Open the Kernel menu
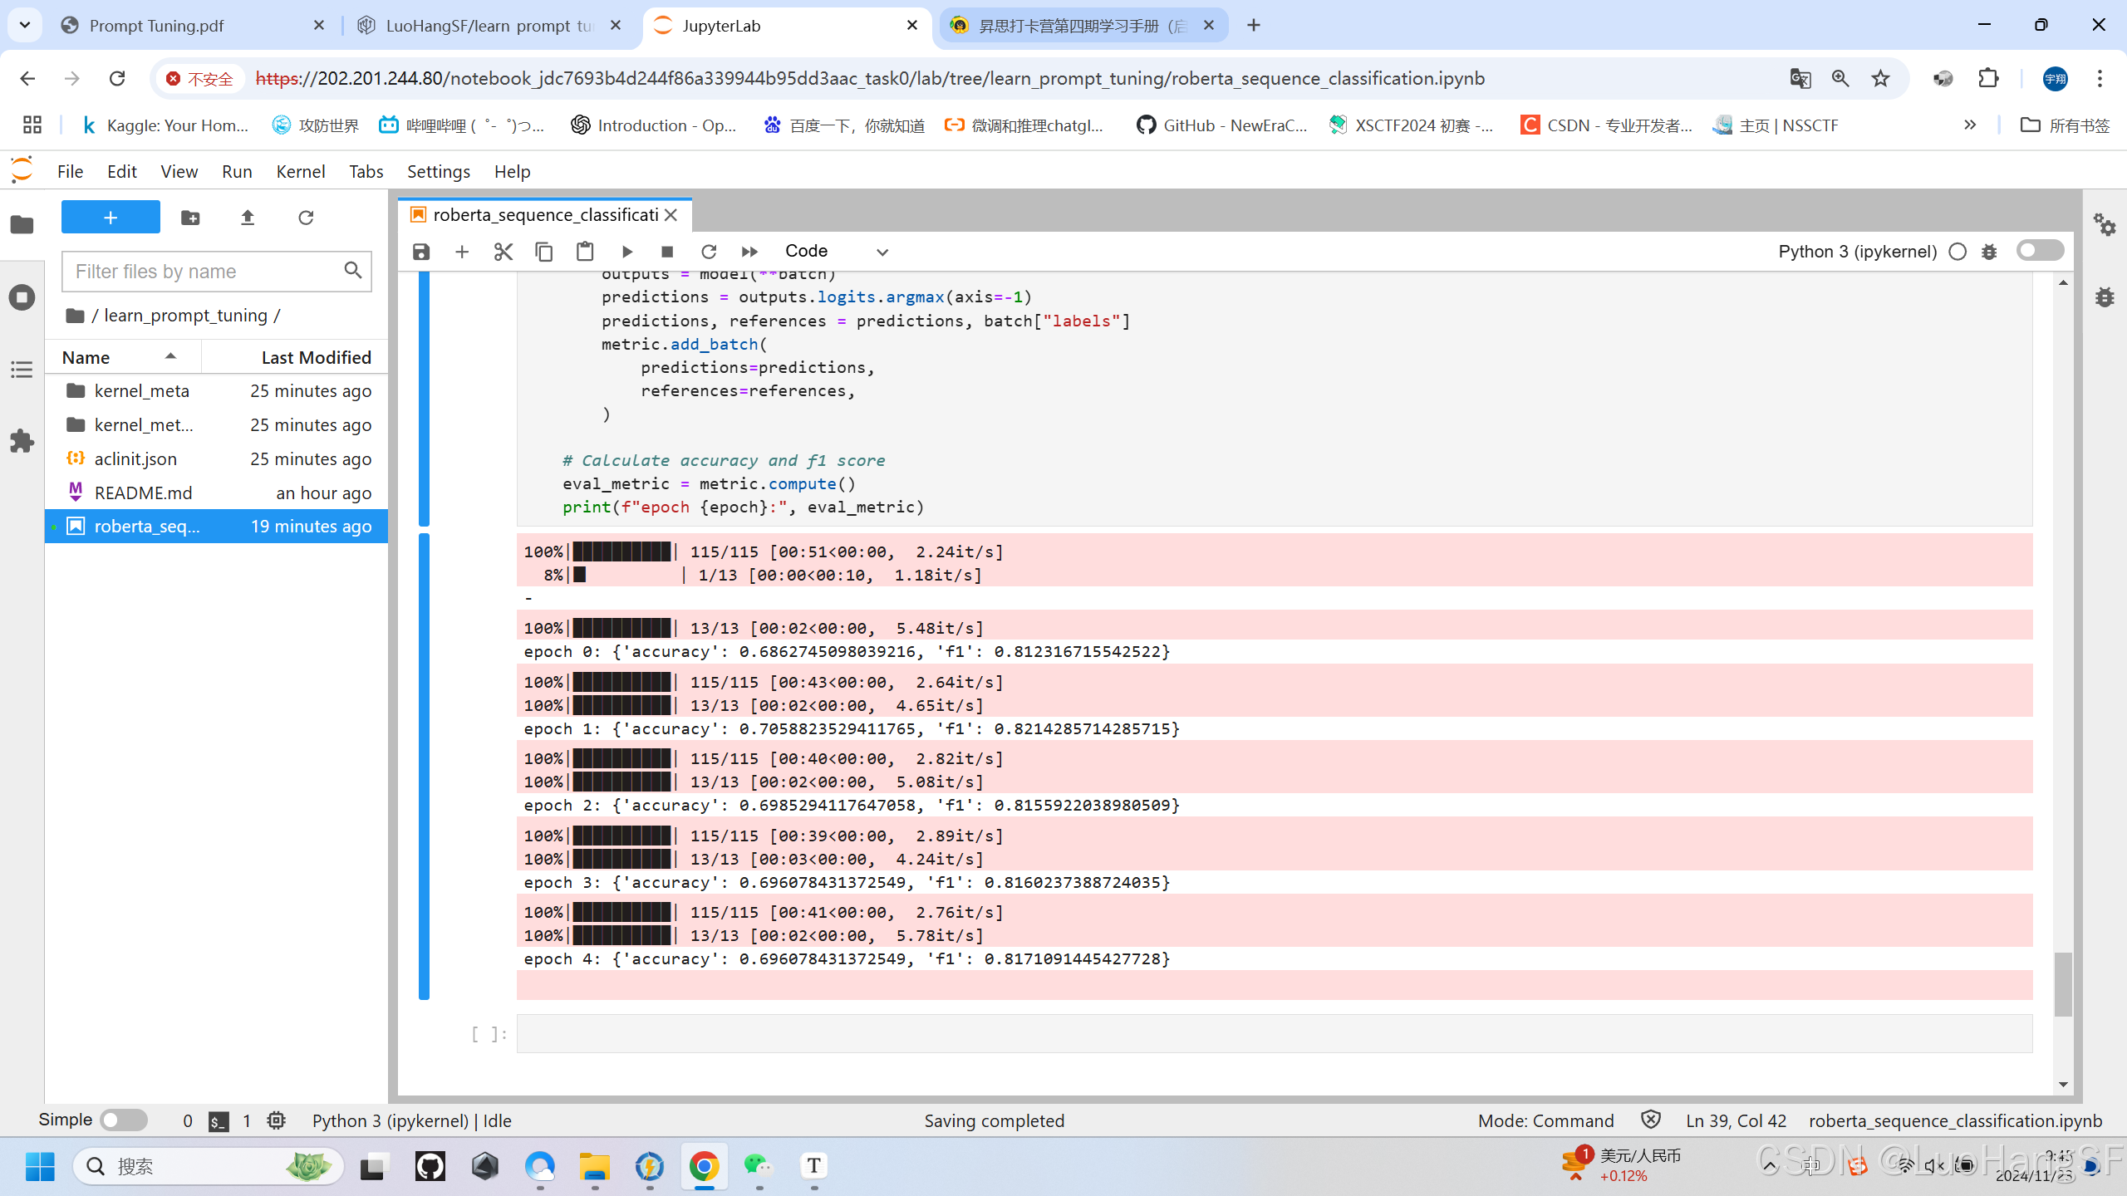 click(300, 171)
